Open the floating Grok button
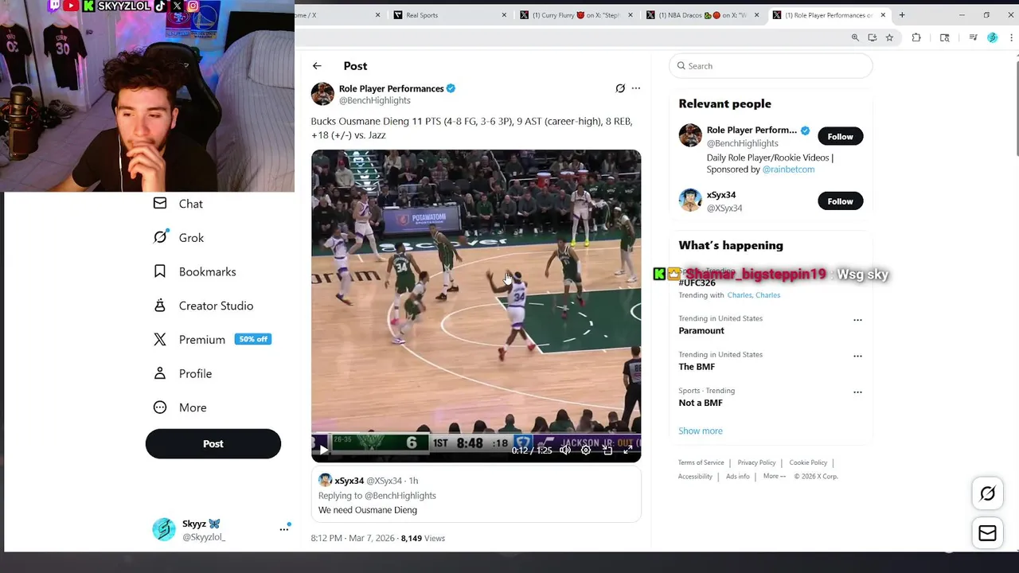This screenshot has height=573, width=1019. 987,493
